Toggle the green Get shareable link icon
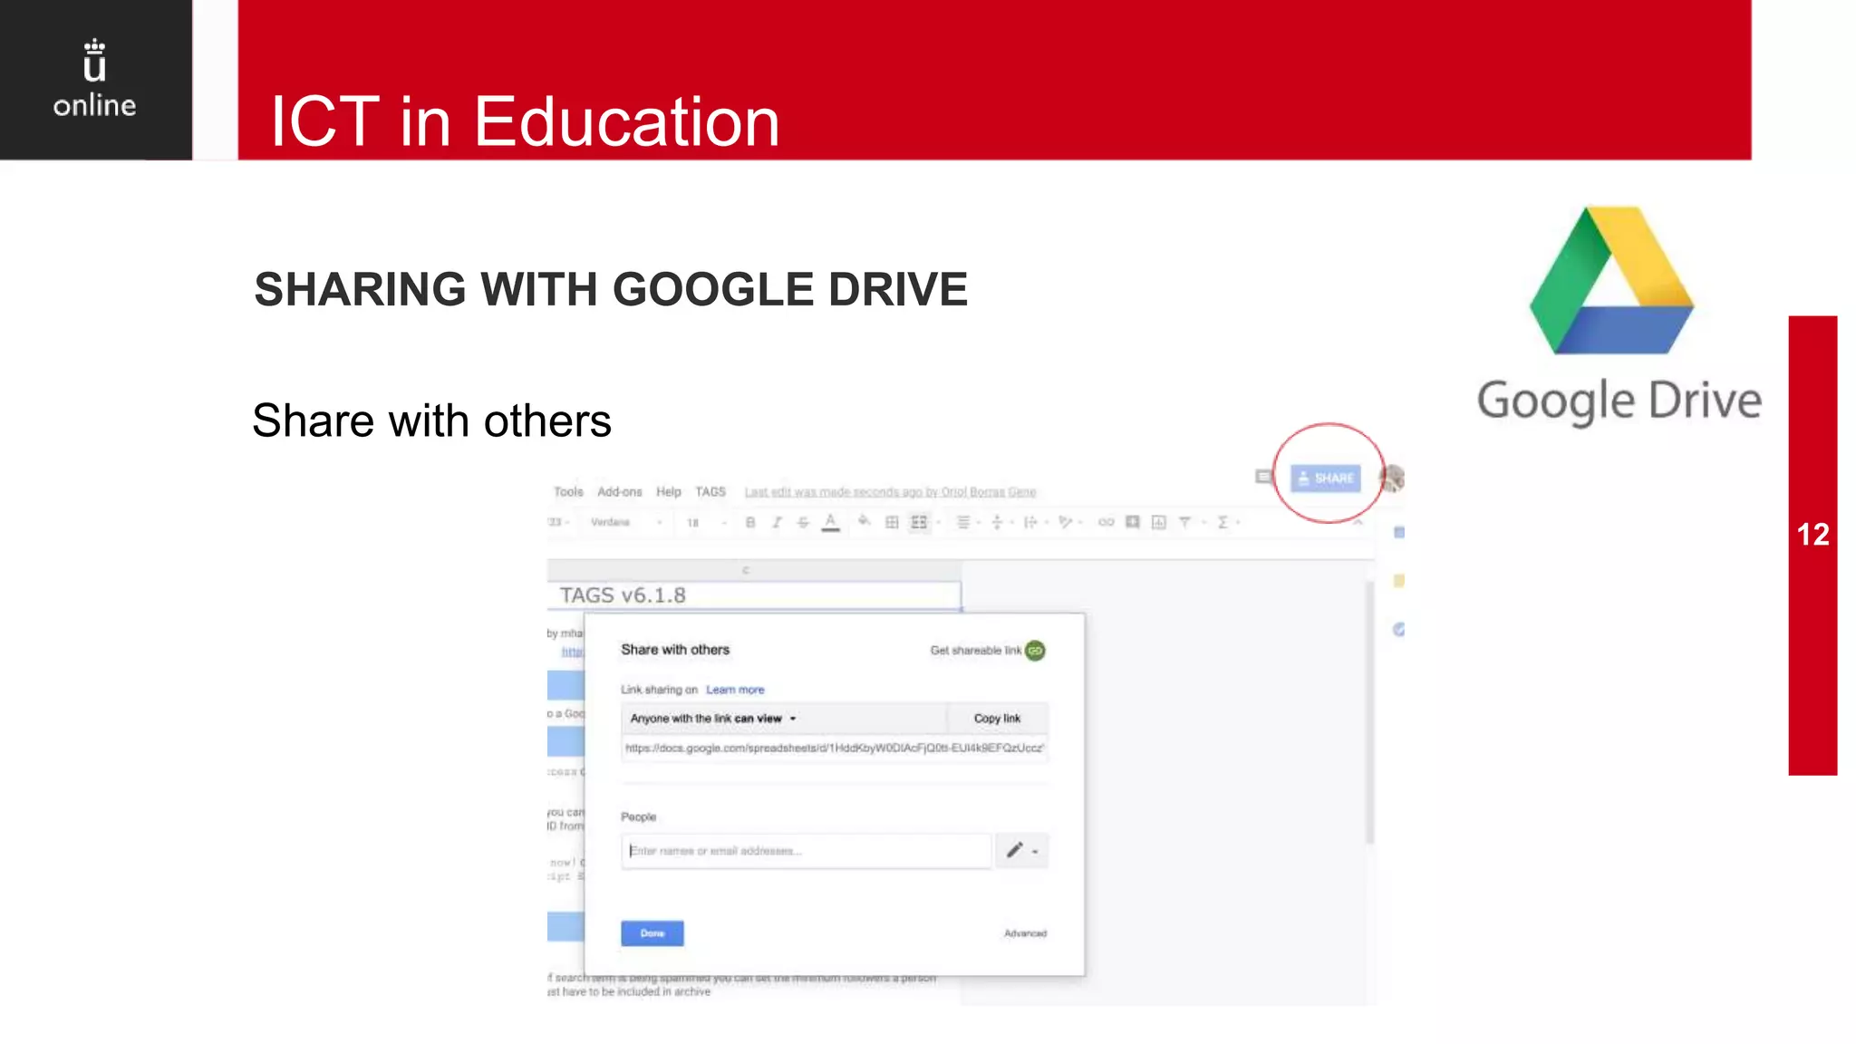The image size is (1856, 1044). tap(1035, 650)
